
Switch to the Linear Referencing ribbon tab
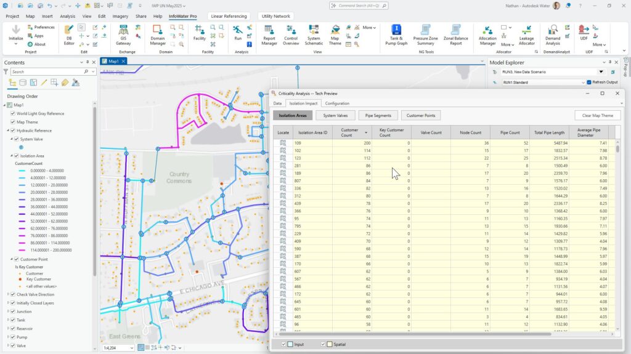coord(230,16)
